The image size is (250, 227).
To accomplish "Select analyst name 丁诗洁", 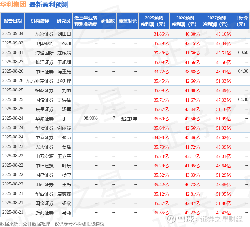I will tap(64, 100).
